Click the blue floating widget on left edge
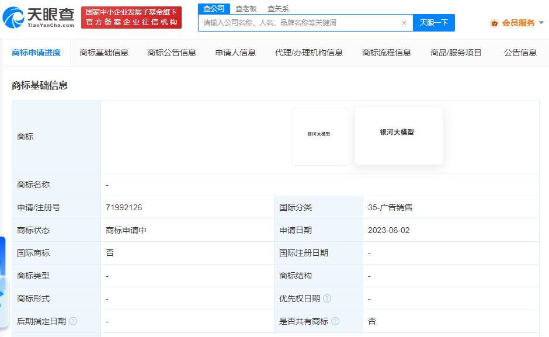Viewport: 549px width, 337px height. click(x=3, y=282)
